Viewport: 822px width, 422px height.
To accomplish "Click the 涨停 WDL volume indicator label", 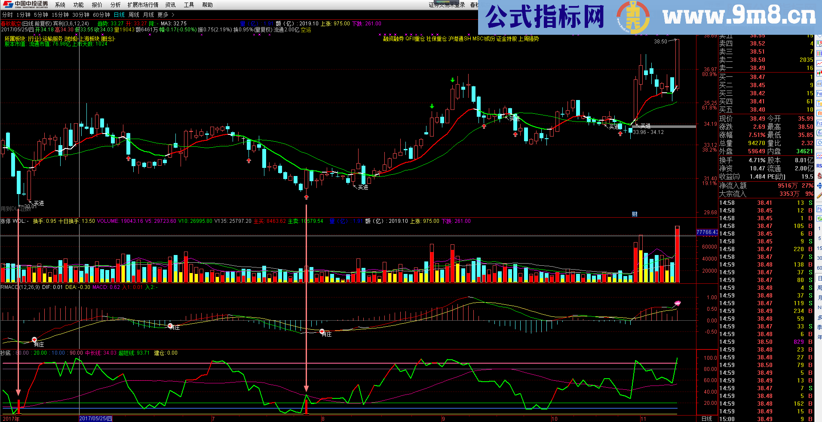I will [x=15, y=221].
